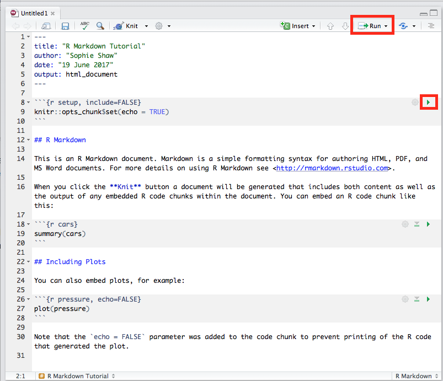Show document outline icon
This screenshot has height=381, width=443.
(431, 26)
